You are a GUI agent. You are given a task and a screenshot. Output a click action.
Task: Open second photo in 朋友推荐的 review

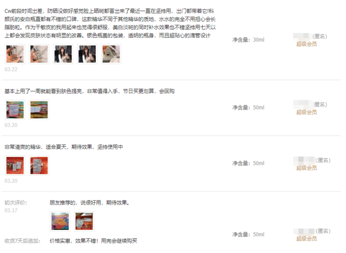[x=84, y=221]
